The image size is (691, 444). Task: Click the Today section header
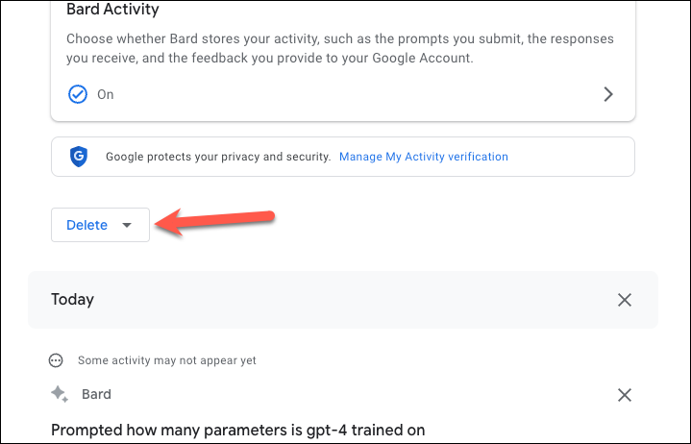point(72,300)
